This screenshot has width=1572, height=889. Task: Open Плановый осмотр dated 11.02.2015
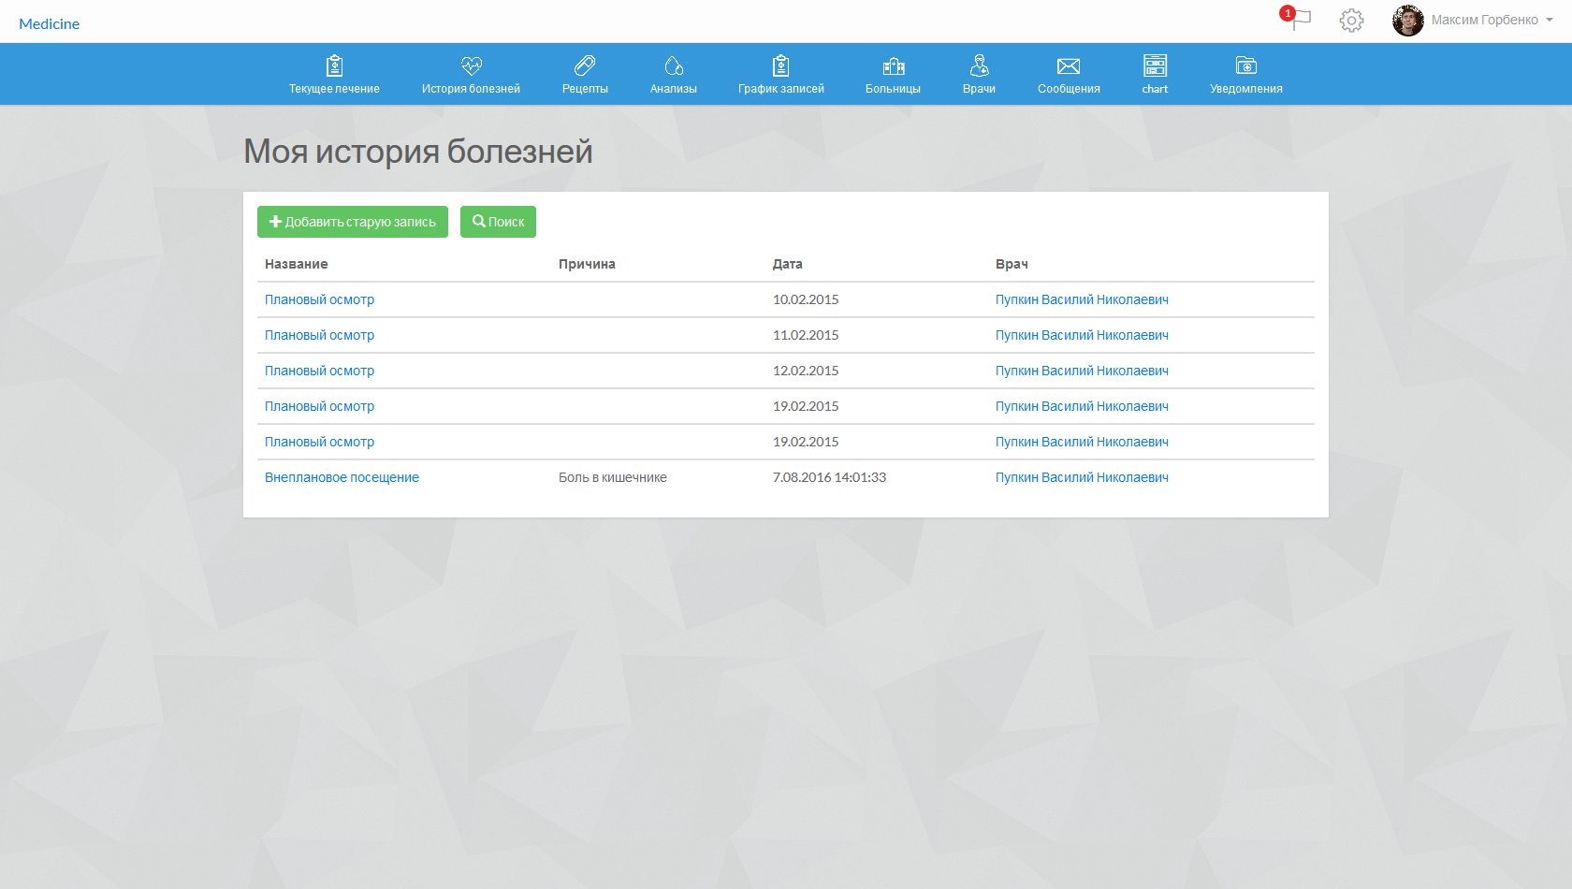(x=319, y=335)
